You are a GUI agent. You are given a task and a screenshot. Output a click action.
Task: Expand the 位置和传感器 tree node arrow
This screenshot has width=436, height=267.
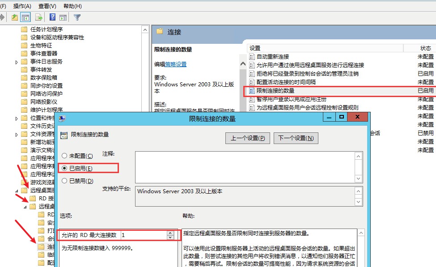click(17, 118)
